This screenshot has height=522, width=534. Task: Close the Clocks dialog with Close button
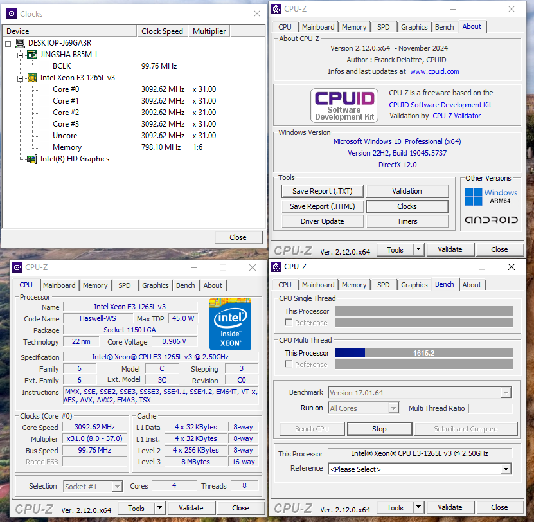click(238, 237)
